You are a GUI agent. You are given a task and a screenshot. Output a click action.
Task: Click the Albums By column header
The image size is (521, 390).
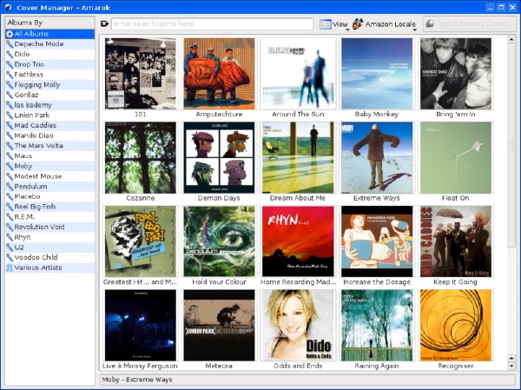pyautogui.click(x=49, y=23)
